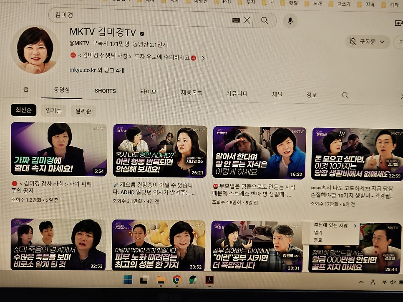
Task: Open the 공부 싫어하는 아이에게 thumbnail
Action: [257, 247]
